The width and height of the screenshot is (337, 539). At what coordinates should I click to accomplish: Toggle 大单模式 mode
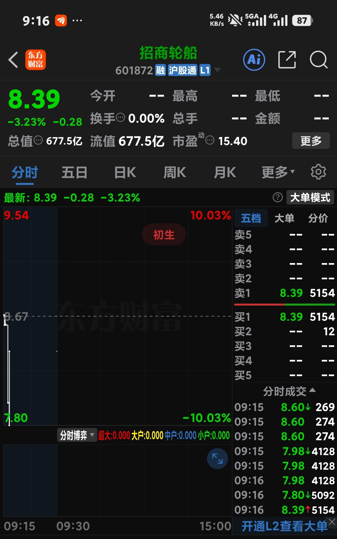[310, 198]
